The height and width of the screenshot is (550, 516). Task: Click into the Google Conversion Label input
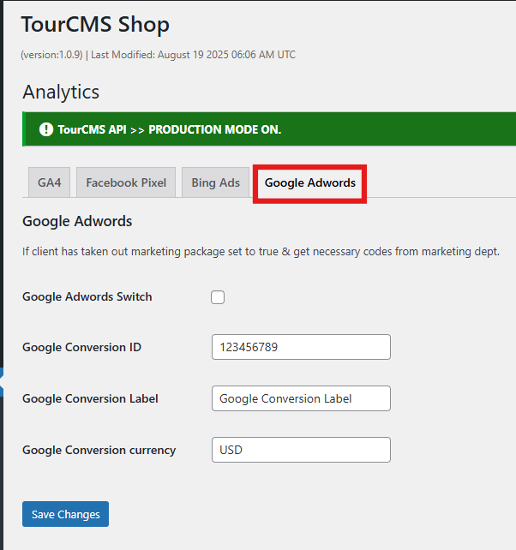[300, 398]
